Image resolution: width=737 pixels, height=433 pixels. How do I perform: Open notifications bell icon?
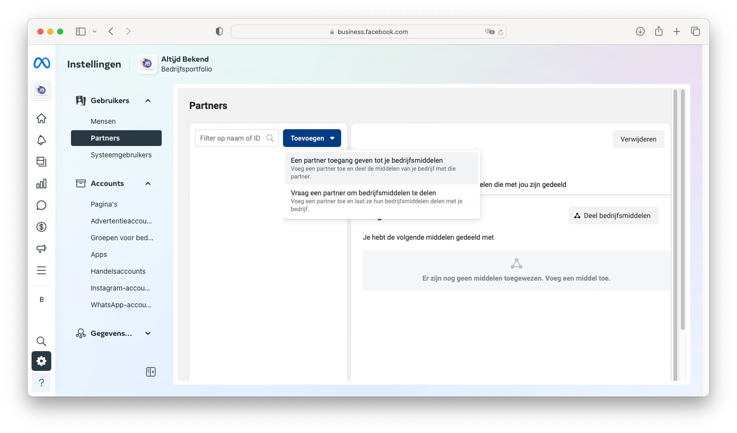pos(41,140)
